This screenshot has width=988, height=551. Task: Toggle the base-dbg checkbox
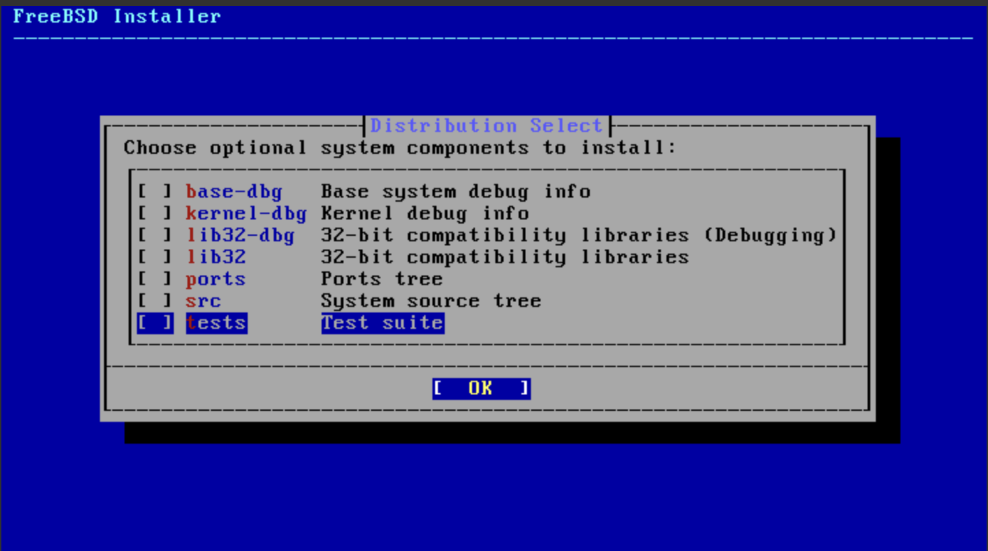click(x=155, y=191)
